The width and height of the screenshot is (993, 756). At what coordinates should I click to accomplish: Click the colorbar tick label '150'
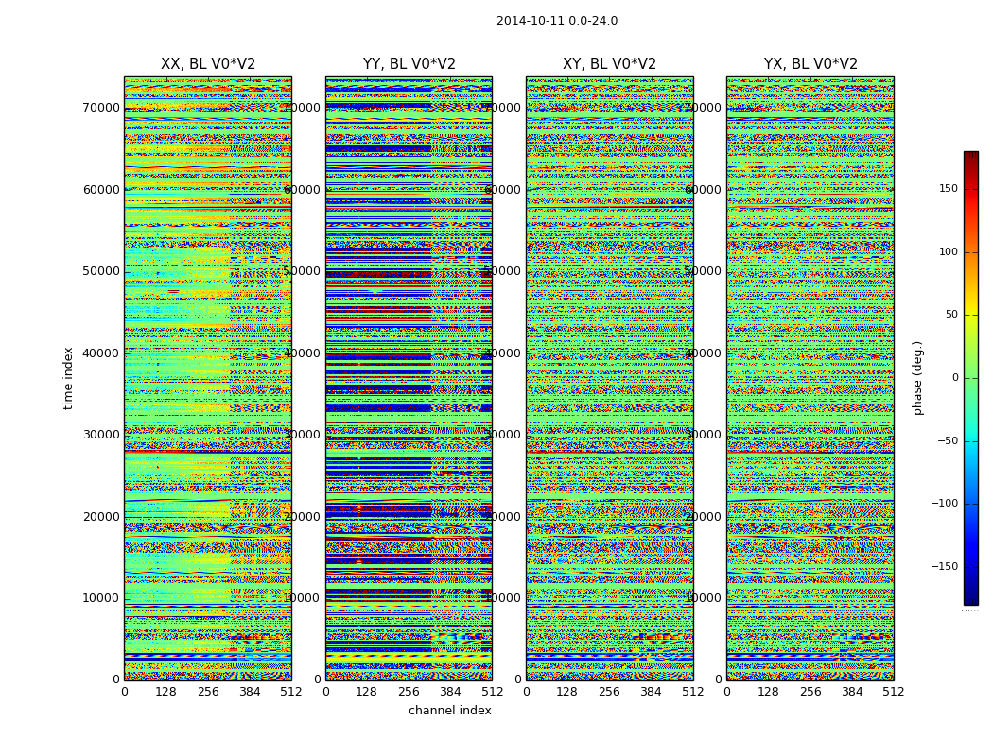pos(948,189)
